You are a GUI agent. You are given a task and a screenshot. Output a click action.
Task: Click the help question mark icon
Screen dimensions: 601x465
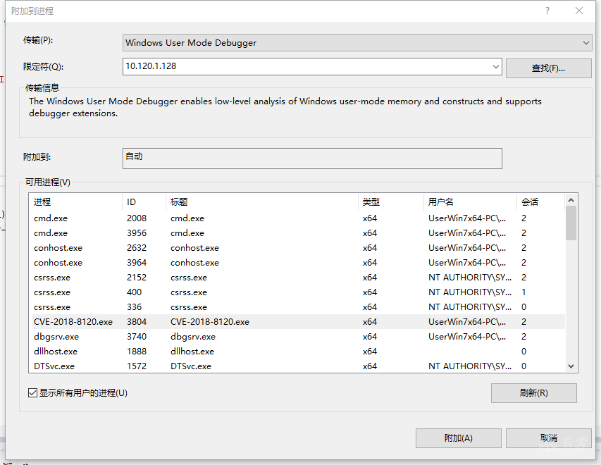point(547,11)
